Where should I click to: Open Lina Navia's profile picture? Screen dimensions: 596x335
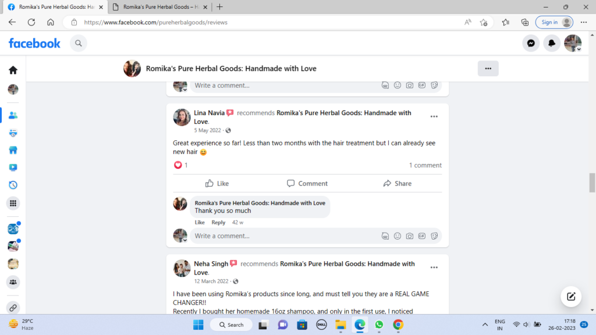coord(182,117)
